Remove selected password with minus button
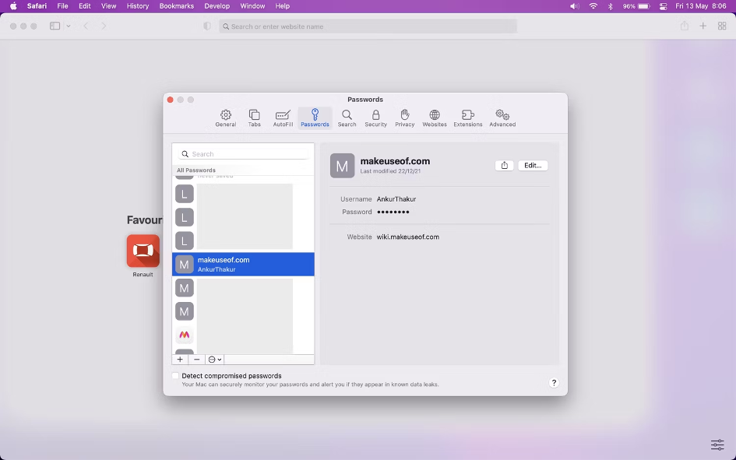The height and width of the screenshot is (460, 736). pyautogui.click(x=197, y=360)
